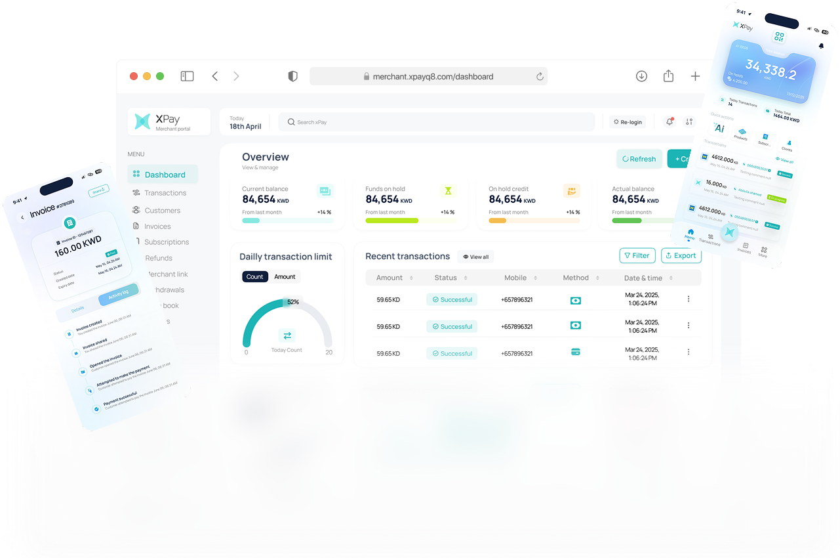Open the notifications bell in the portal header
The height and width of the screenshot is (558, 840).
tap(670, 121)
